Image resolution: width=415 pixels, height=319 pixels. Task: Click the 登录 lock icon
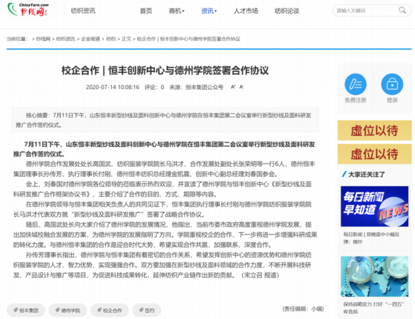392,84
